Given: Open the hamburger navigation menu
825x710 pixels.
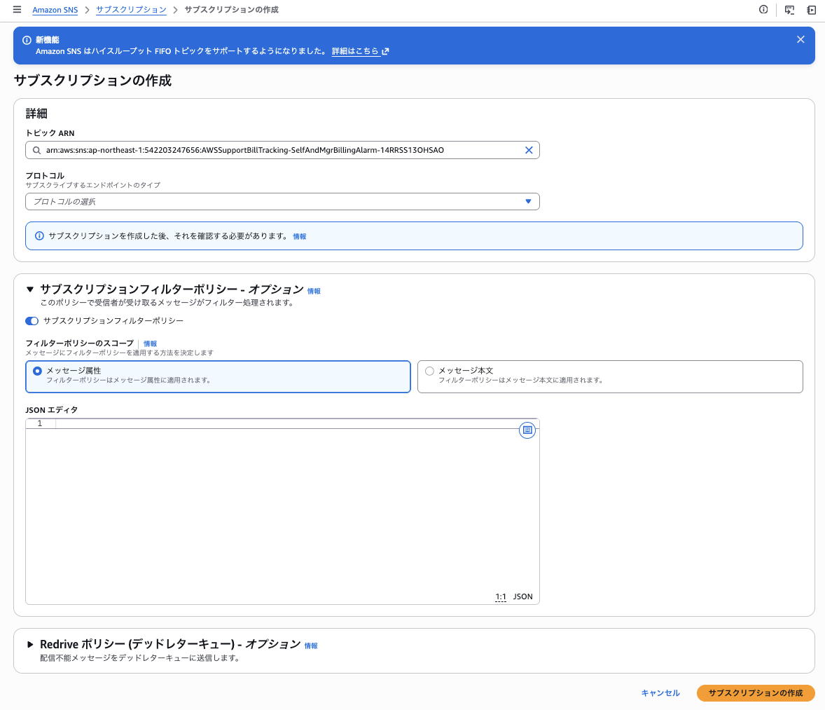Looking at the screenshot, I should click(x=17, y=10).
